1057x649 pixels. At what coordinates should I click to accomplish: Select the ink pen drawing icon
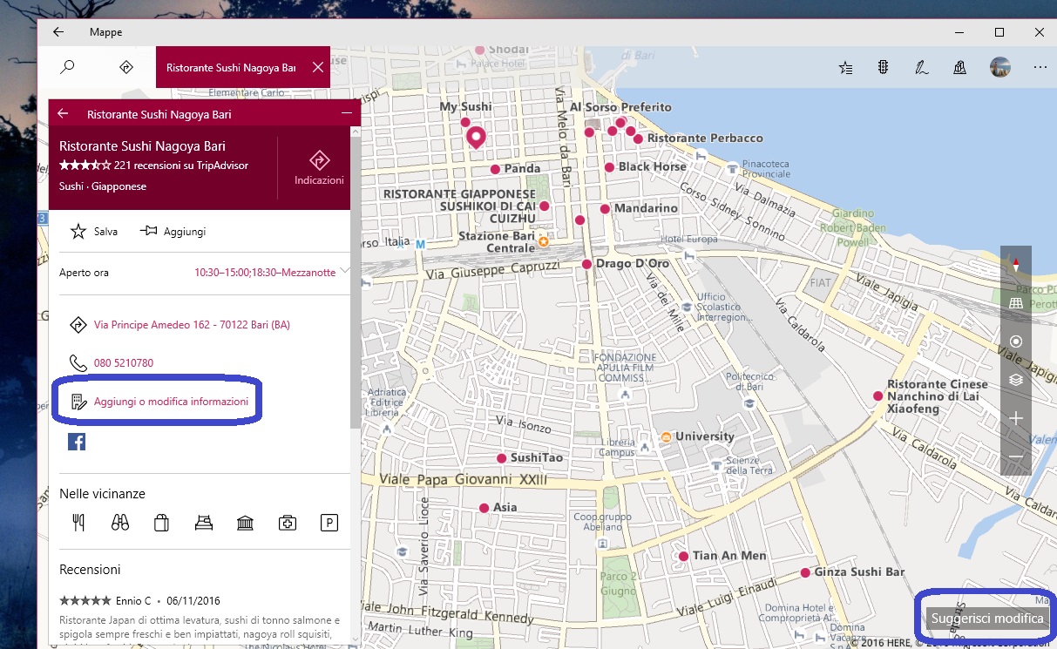point(920,67)
